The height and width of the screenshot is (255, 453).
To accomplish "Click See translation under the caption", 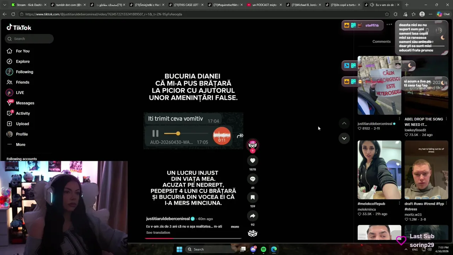I will coord(158,233).
